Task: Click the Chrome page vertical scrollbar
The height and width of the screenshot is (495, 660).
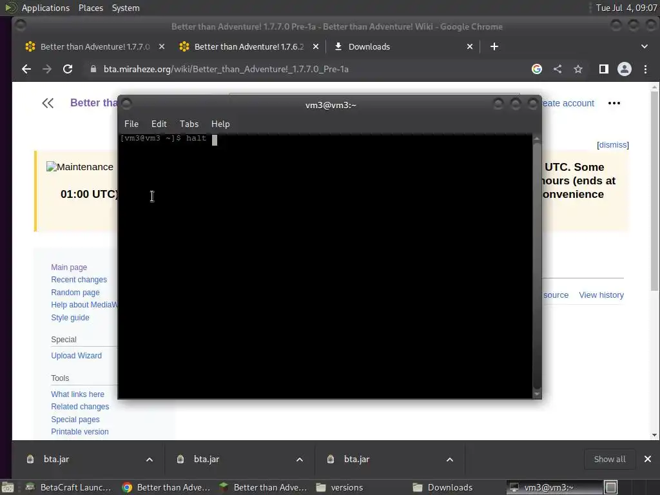Action: coord(654,191)
